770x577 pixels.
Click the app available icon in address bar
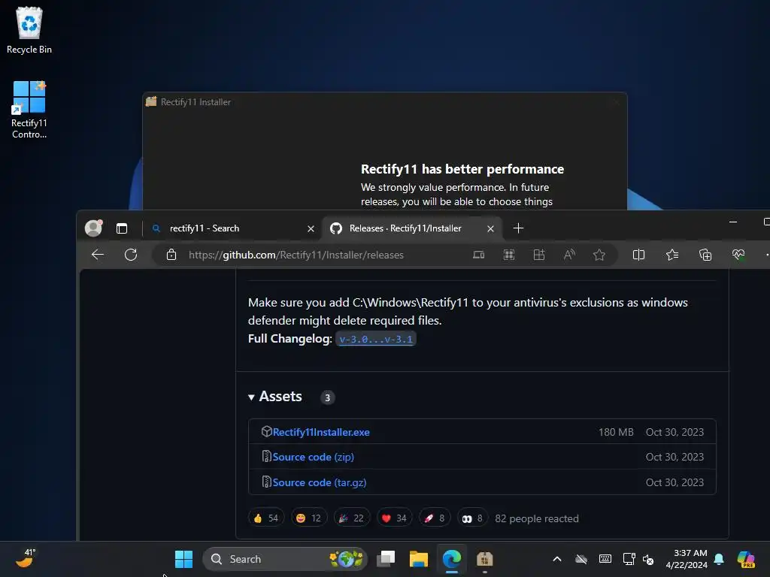478,255
